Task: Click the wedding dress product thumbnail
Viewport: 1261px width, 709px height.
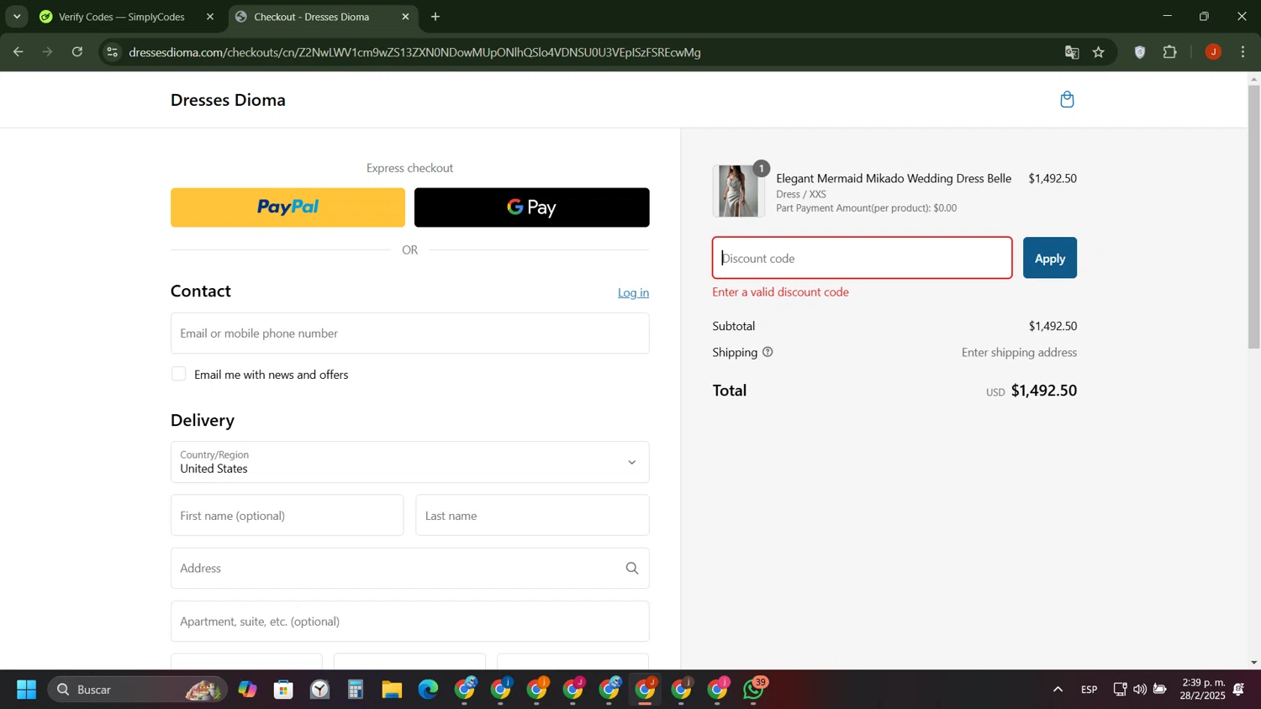Action: coord(739,192)
